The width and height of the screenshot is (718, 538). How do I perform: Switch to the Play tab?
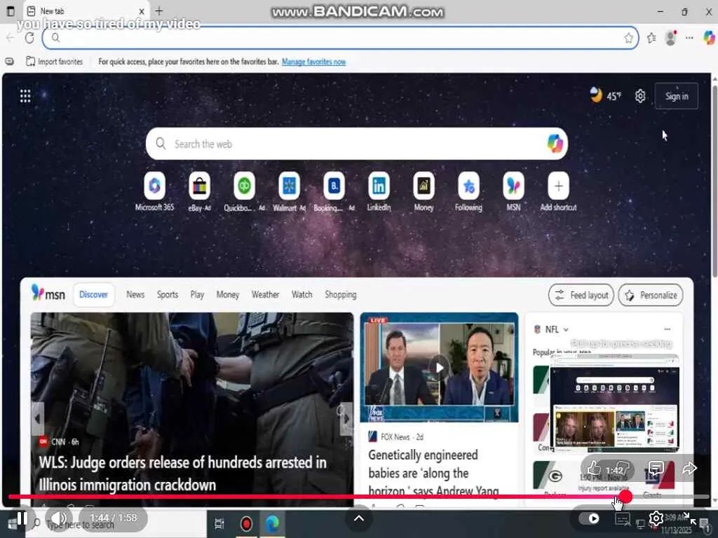pos(197,295)
